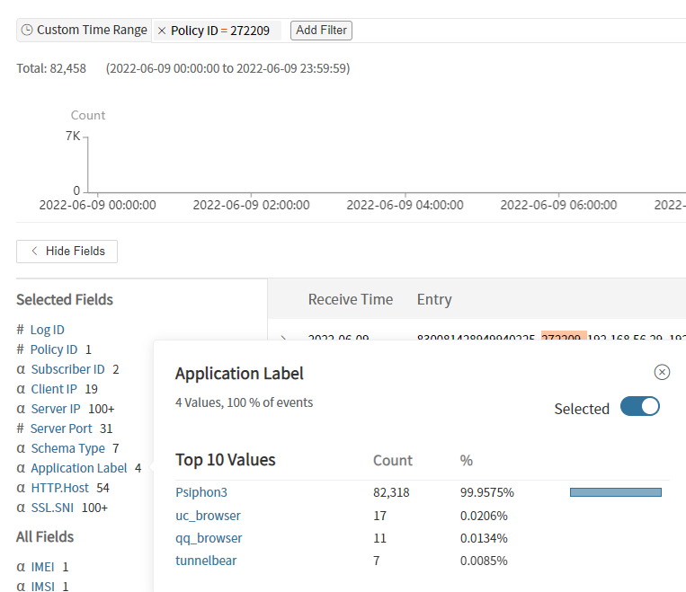Click the alpha icon beside SSL.SNI
Viewport: 686px width, 592px height.
point(21,508)
